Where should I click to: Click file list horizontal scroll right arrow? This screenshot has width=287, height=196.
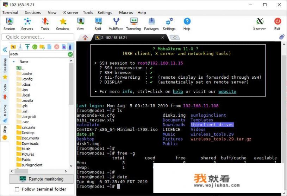point(66,171)
